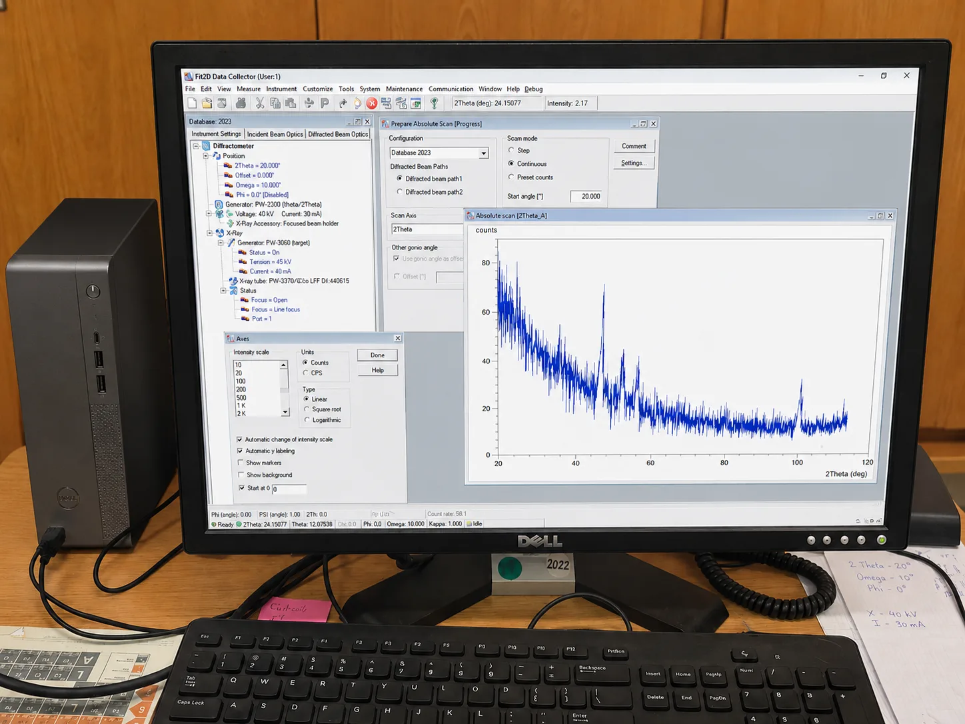Image resolution: width=965 pixels, height=724 pixels.
Task: Click the Print toolbar icon
Action: point(241,103)
